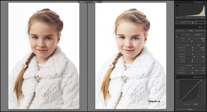The image size is (207, 112).
Task: Select the Graduated Filter tool
Action: point(192,22)
